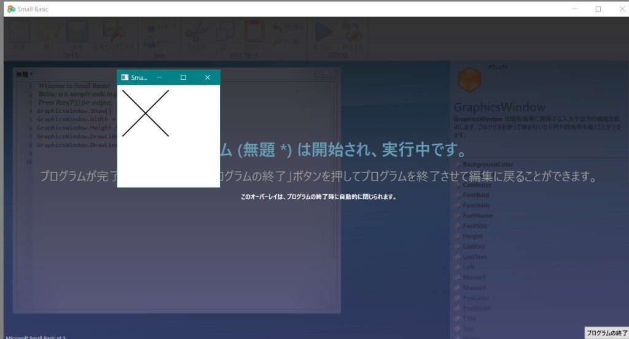Click the Save As icon
Image resolution: width=629 pixels, height=339 pixels.
pyautogui.click(x=114, y=32)
